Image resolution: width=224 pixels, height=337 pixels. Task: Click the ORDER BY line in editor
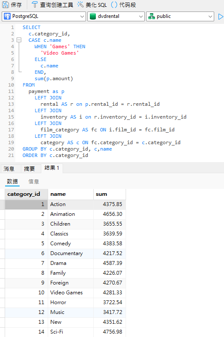point(55,155)
